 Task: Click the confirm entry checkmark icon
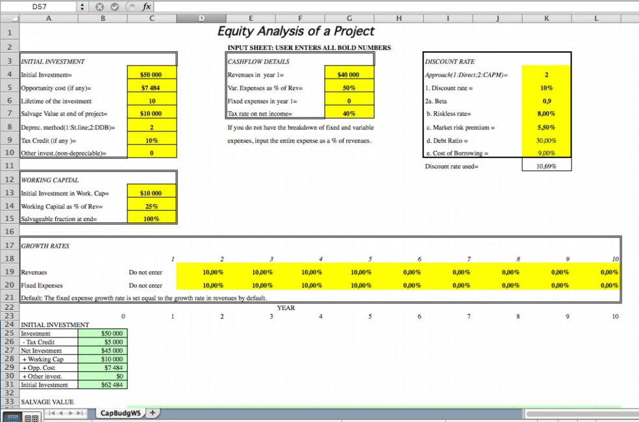pos(116,7)
